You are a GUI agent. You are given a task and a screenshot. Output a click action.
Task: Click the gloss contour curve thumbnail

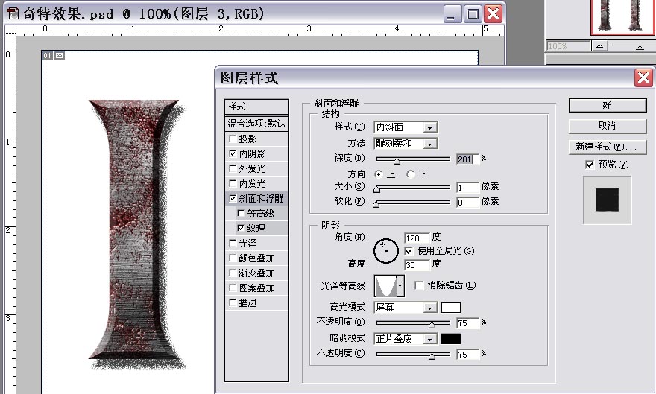point(385,286)
